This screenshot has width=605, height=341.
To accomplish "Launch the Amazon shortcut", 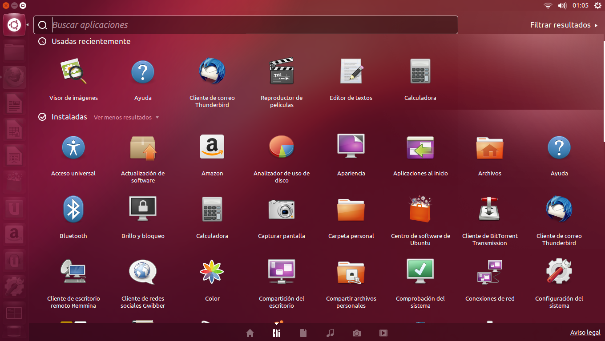I will (212, 147).
